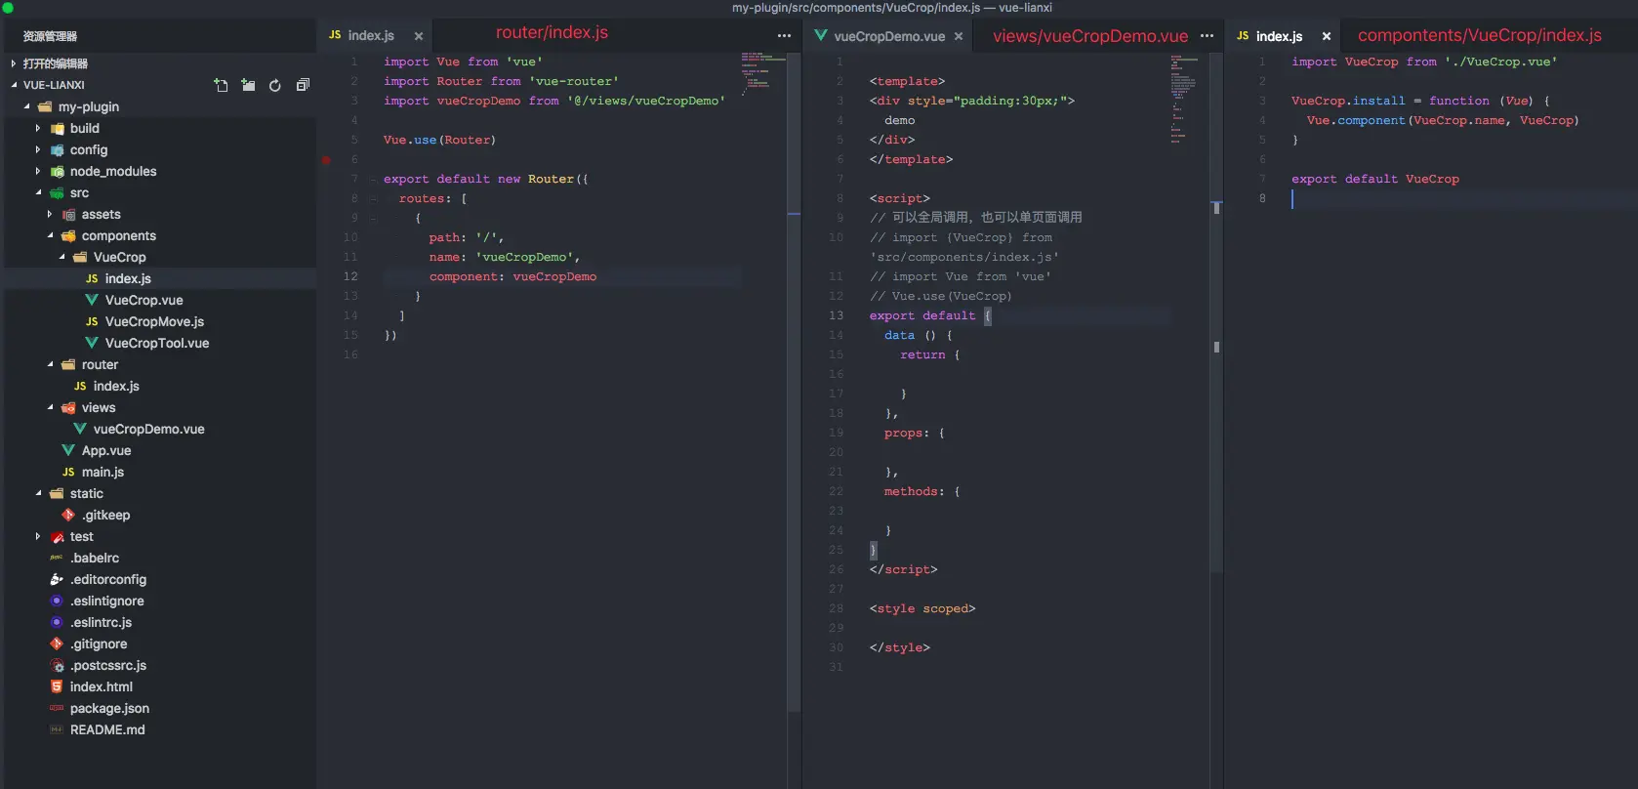
Task: Click the 'Vue.use(Router)' line in the router editor
Action: 439,140
